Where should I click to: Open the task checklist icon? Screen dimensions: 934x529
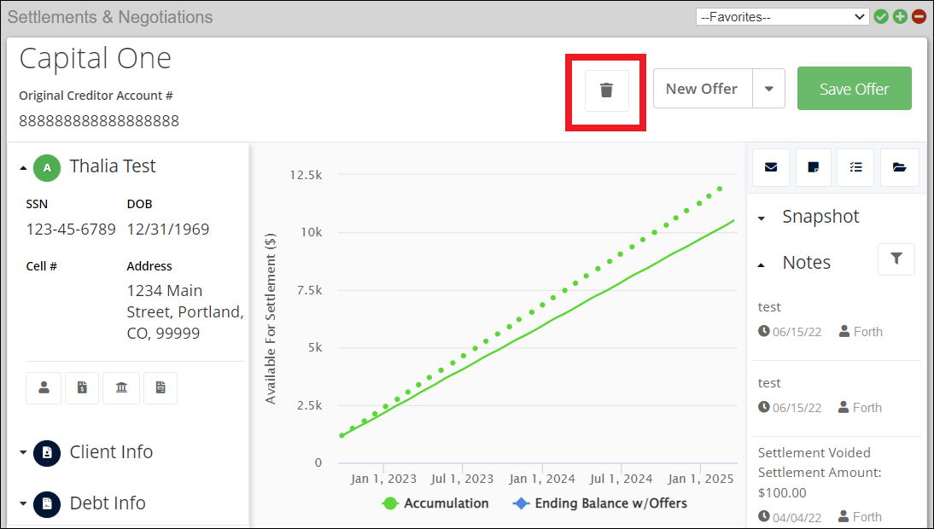tap(855, 167)
